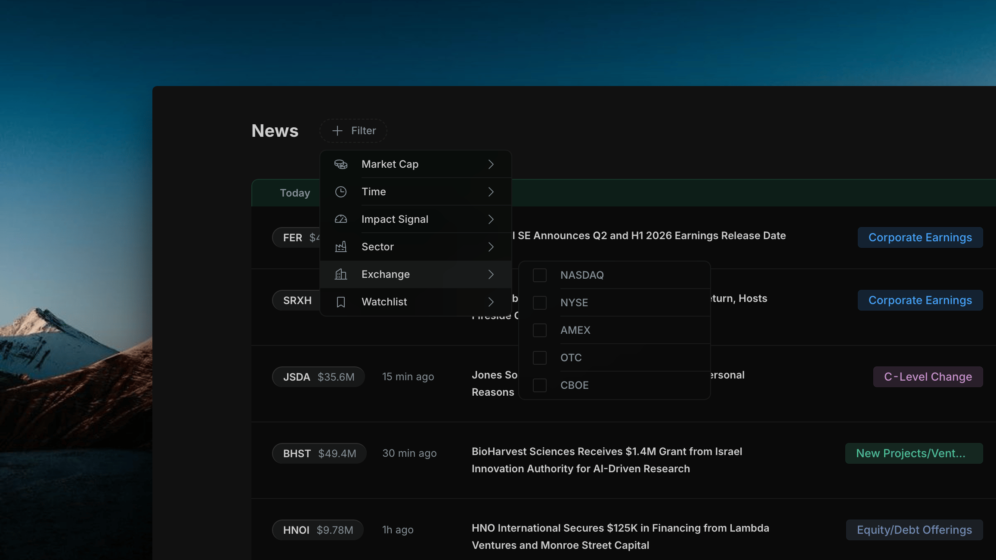Expand Sector submenu chevron
Image resolution: width=996 pixels, height=560 pixels.
491,247
